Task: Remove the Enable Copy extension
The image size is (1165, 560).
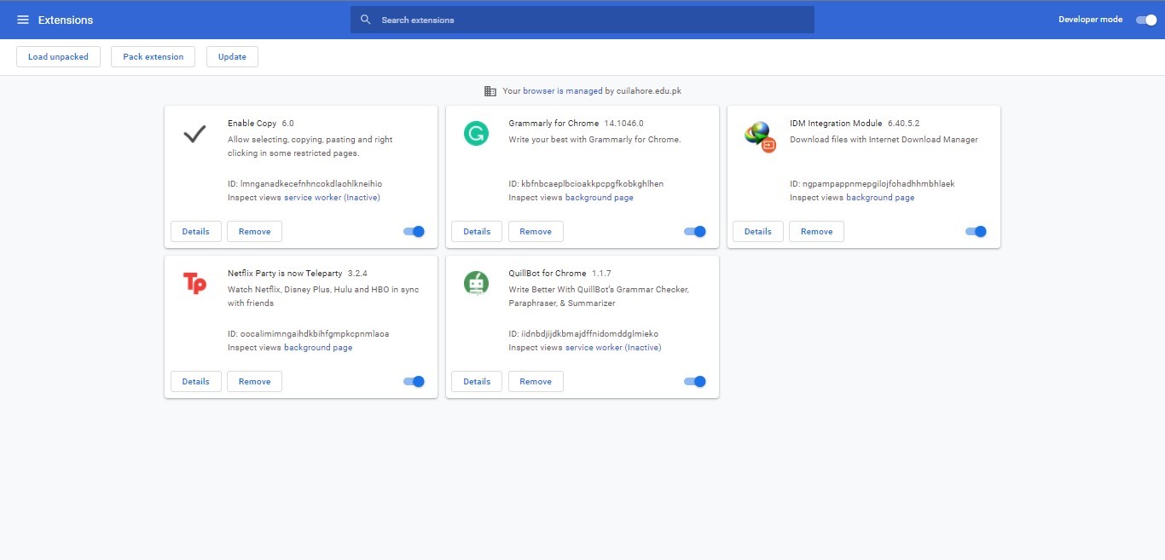Action: (254, 232)
